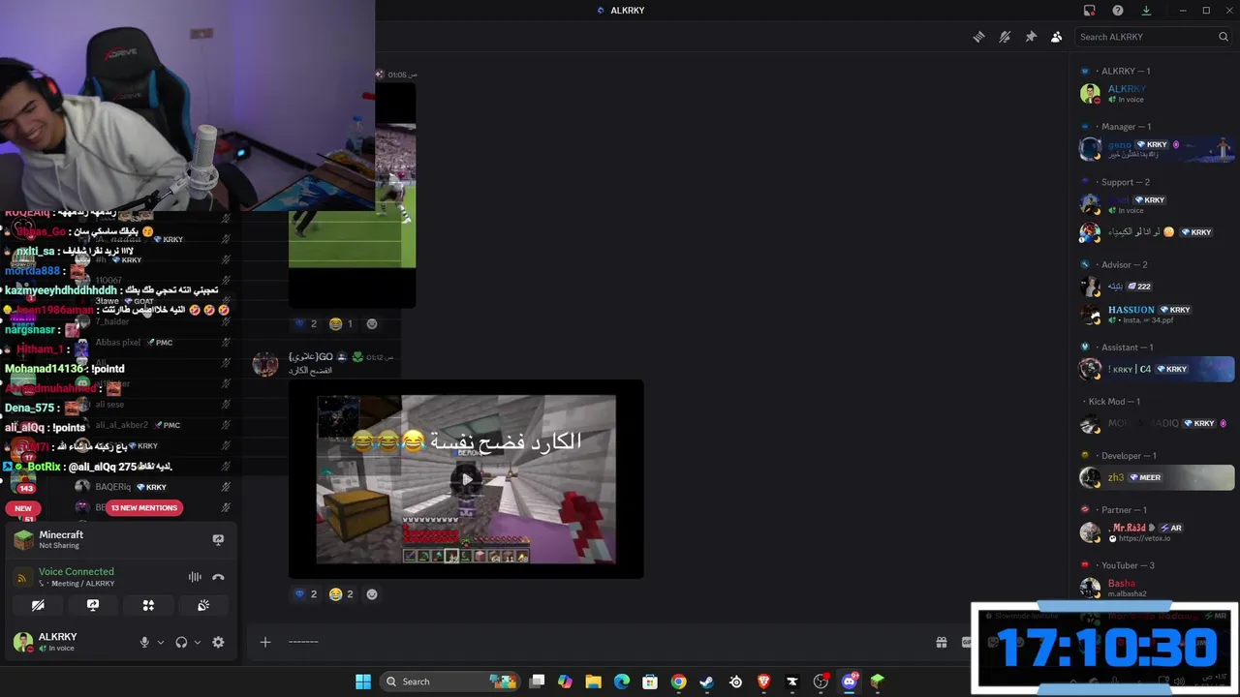The height and width of the screenshot is (697, 1240).
Task: Send a gift from the message bar
Action: (x=941, y=642)
